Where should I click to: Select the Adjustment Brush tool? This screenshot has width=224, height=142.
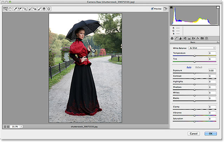pyautogui.click(x=40, y=9)
